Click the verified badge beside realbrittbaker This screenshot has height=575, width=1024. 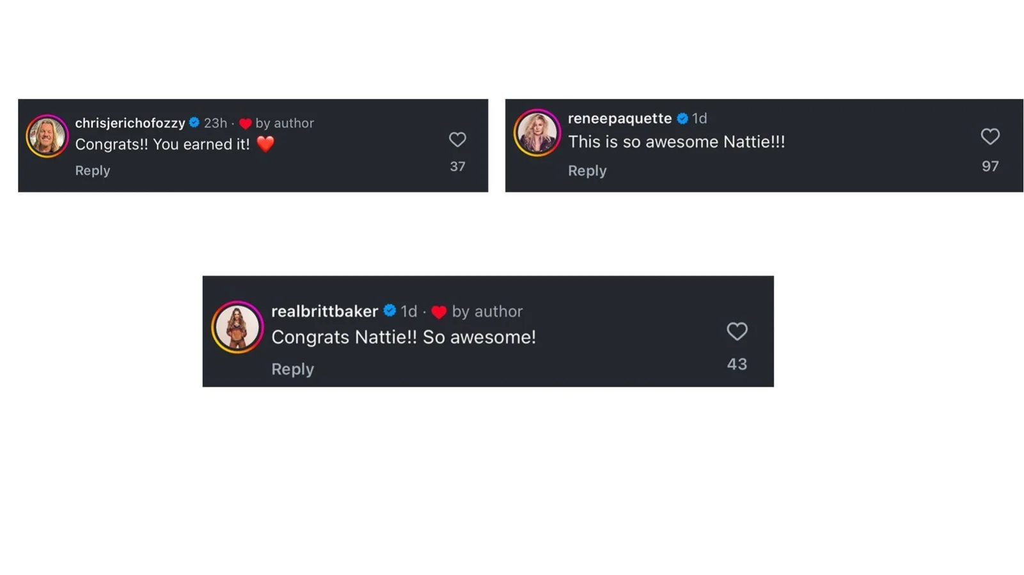pyautogui.click(x=390, y=310)
